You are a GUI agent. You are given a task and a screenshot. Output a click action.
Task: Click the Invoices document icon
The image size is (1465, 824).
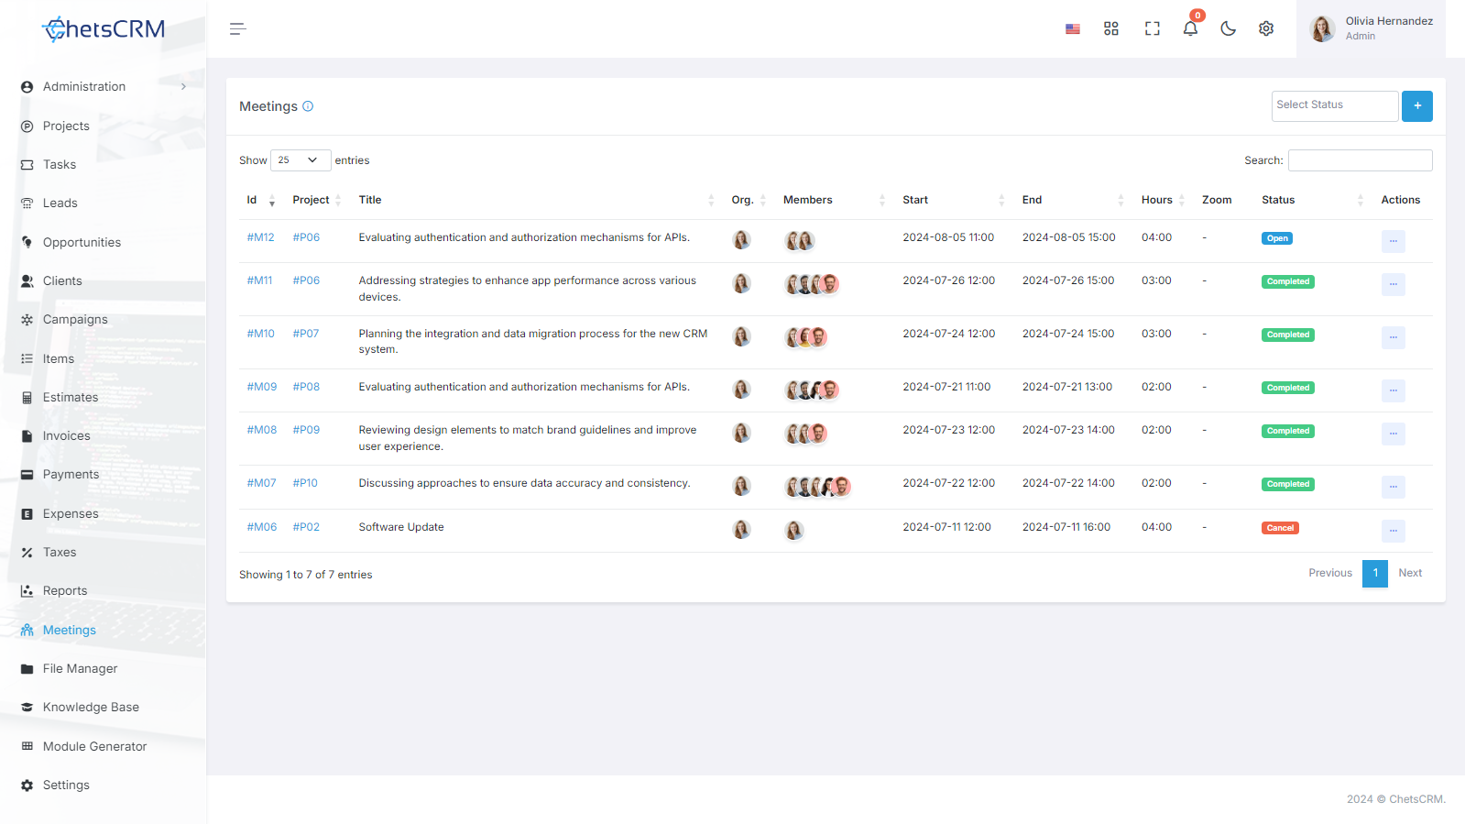point(27,436)
